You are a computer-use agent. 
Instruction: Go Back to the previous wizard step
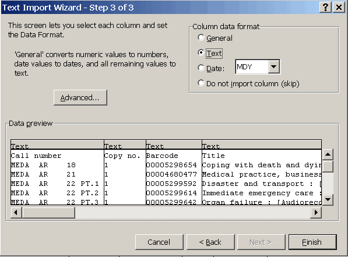coord(210,242)
